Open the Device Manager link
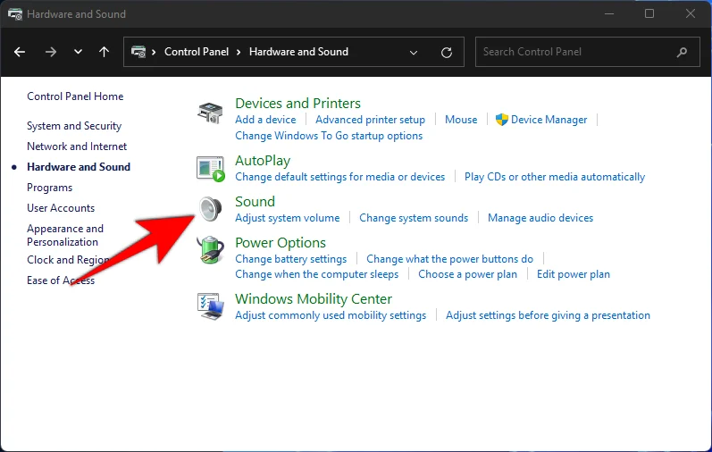 click(549, 120)
